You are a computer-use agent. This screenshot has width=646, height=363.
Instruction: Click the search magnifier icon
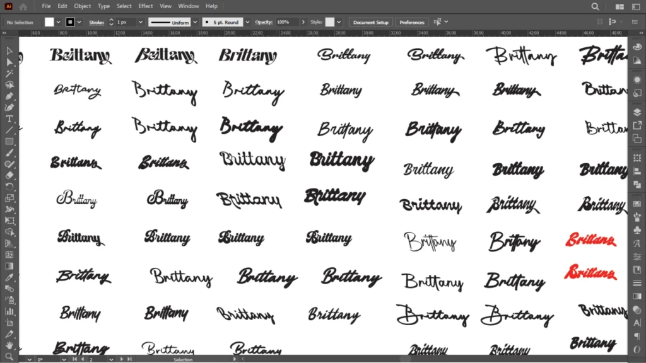[596, 6]
